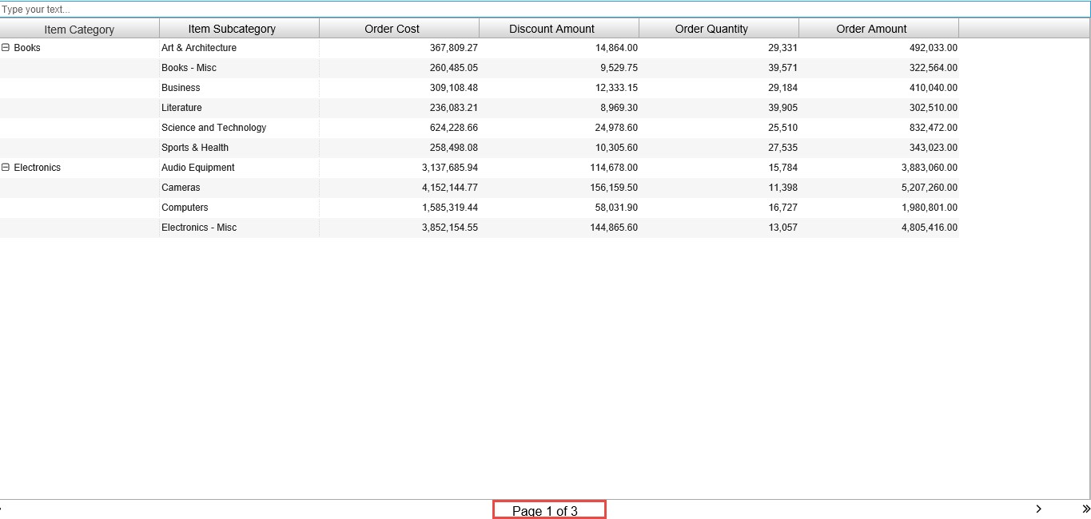
Task: Select the Sports & Health subcategory cell
Action: pos(195,148)
